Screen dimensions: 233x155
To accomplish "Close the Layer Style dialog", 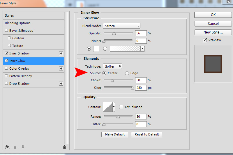I will click(x=229, y=2).
